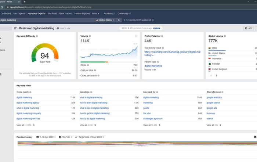Viewport: 257px width, 162px height.
Task: Open the 1–30 Apr 2023 date range dropdown
Action: click(46, 137)
